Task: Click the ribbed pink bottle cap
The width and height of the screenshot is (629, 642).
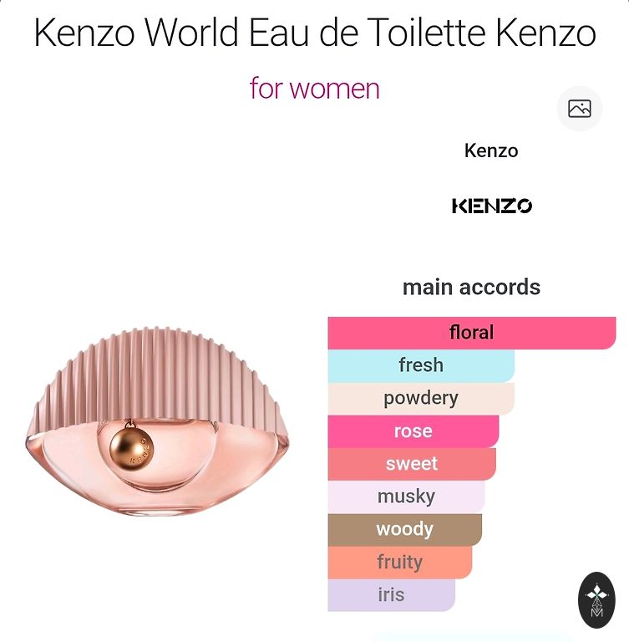Action: coord(157,379)
